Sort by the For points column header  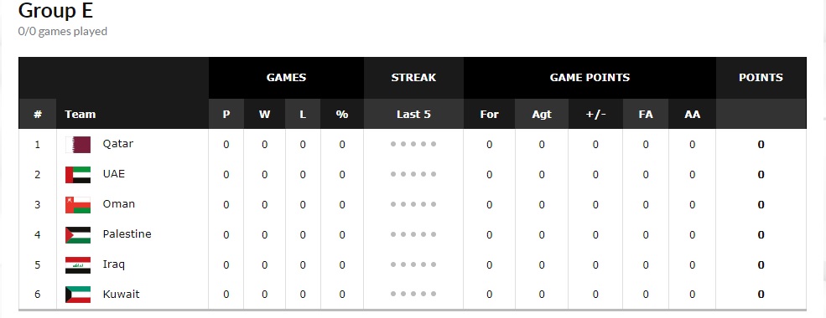point(490,114)
